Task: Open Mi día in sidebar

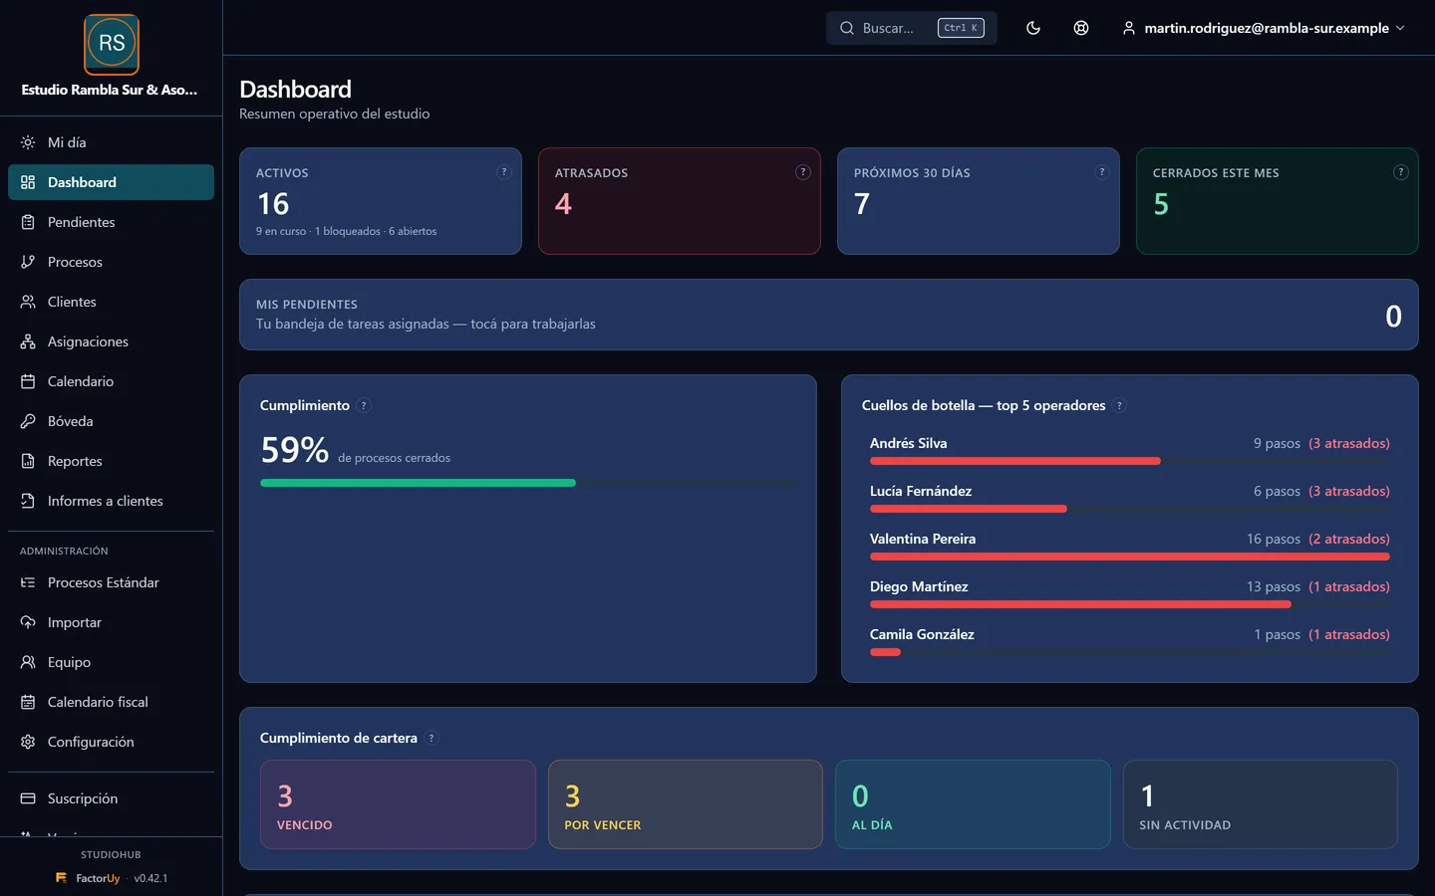Action: point(111,142)
